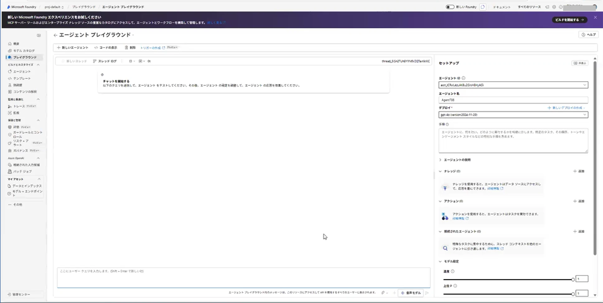Collapse the left sidebar with the panel icon
Viewport: 603px width, 303px height.
coord(39,35)
